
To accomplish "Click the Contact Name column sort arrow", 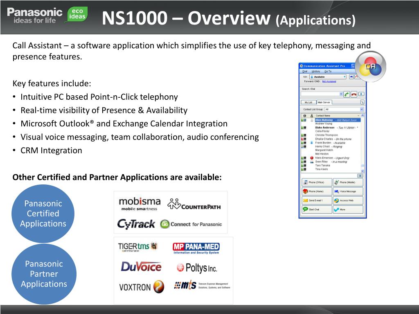I will pyautogui.click(x=358, y=116).
